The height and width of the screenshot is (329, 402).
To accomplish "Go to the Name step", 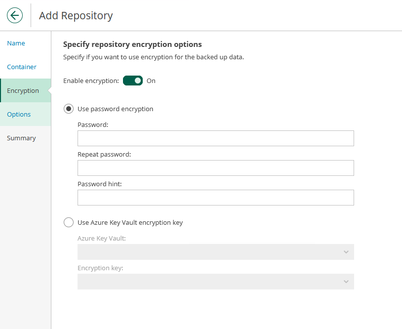I will (16, 43).
